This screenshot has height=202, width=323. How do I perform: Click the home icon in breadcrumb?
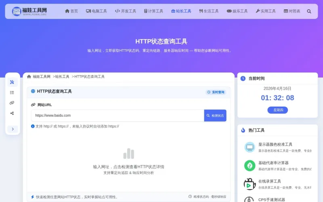click(x=29, y=77)
